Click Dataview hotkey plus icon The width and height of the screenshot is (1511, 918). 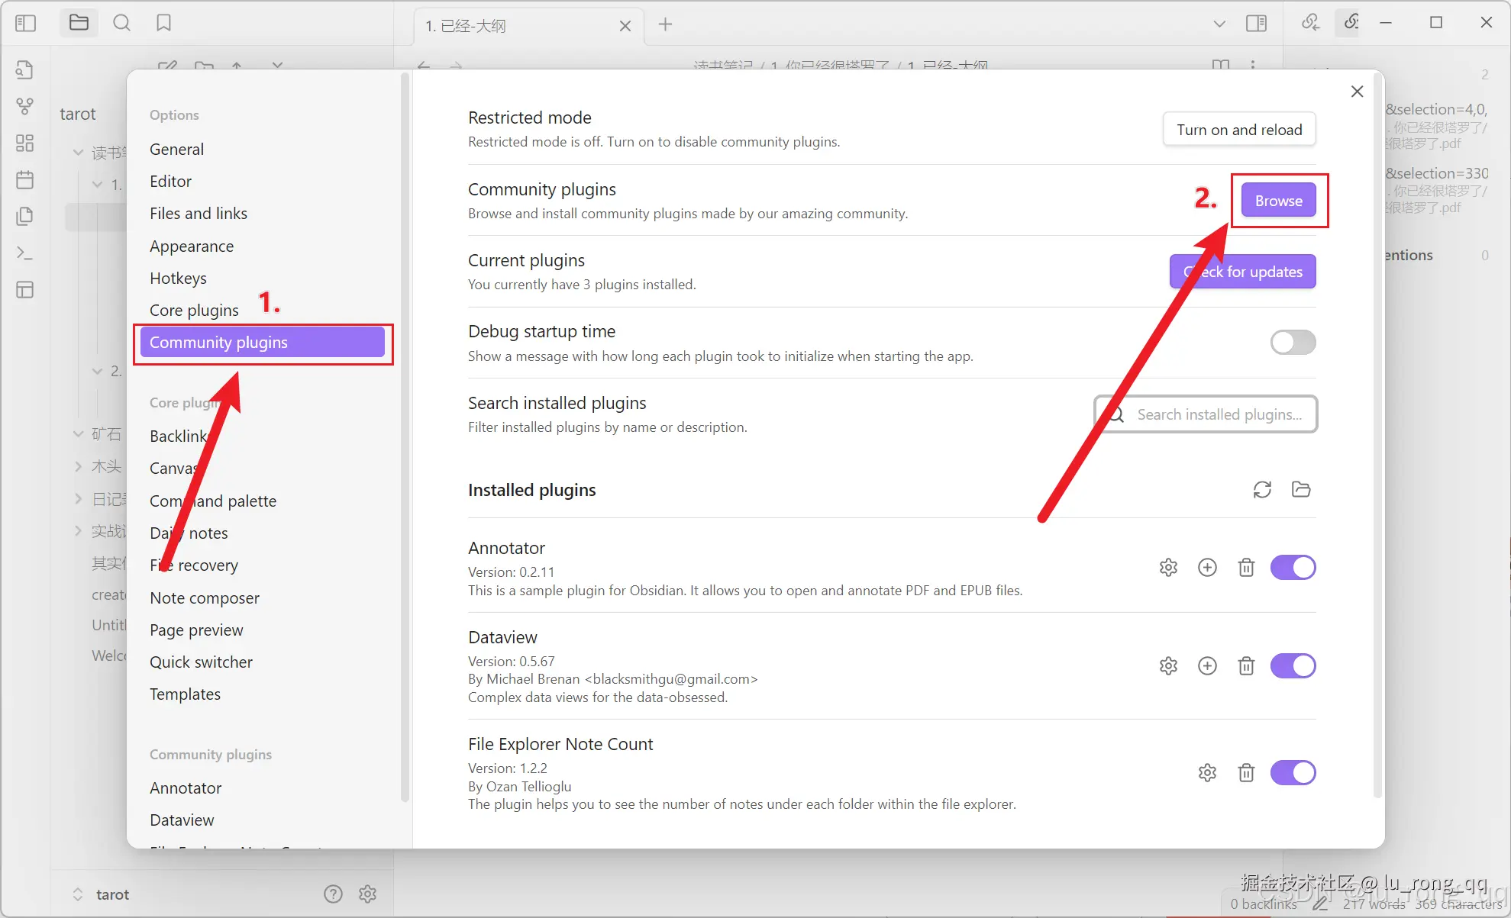pos(1207,665)
